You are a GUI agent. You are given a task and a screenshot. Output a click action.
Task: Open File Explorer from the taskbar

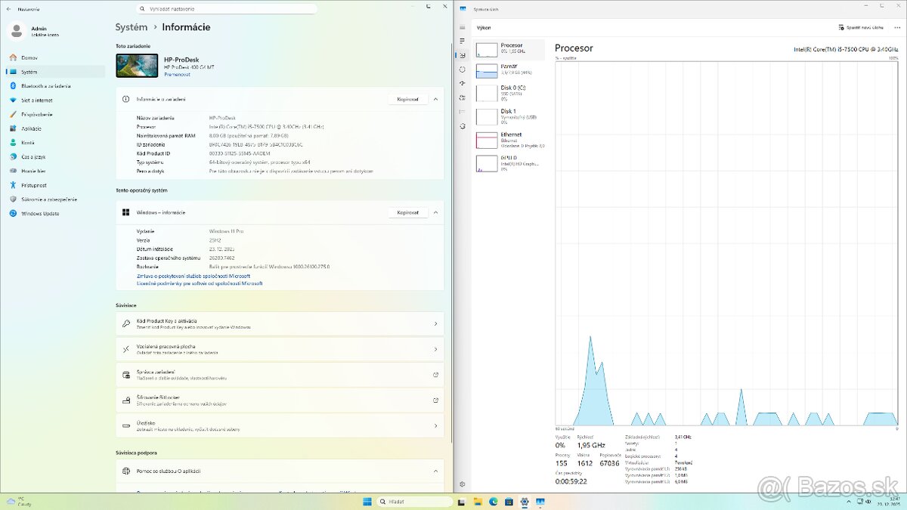[x=478, y=501]
